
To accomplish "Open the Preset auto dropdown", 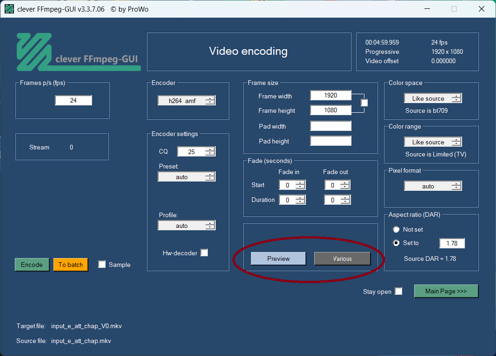I will tap(186, 176).
